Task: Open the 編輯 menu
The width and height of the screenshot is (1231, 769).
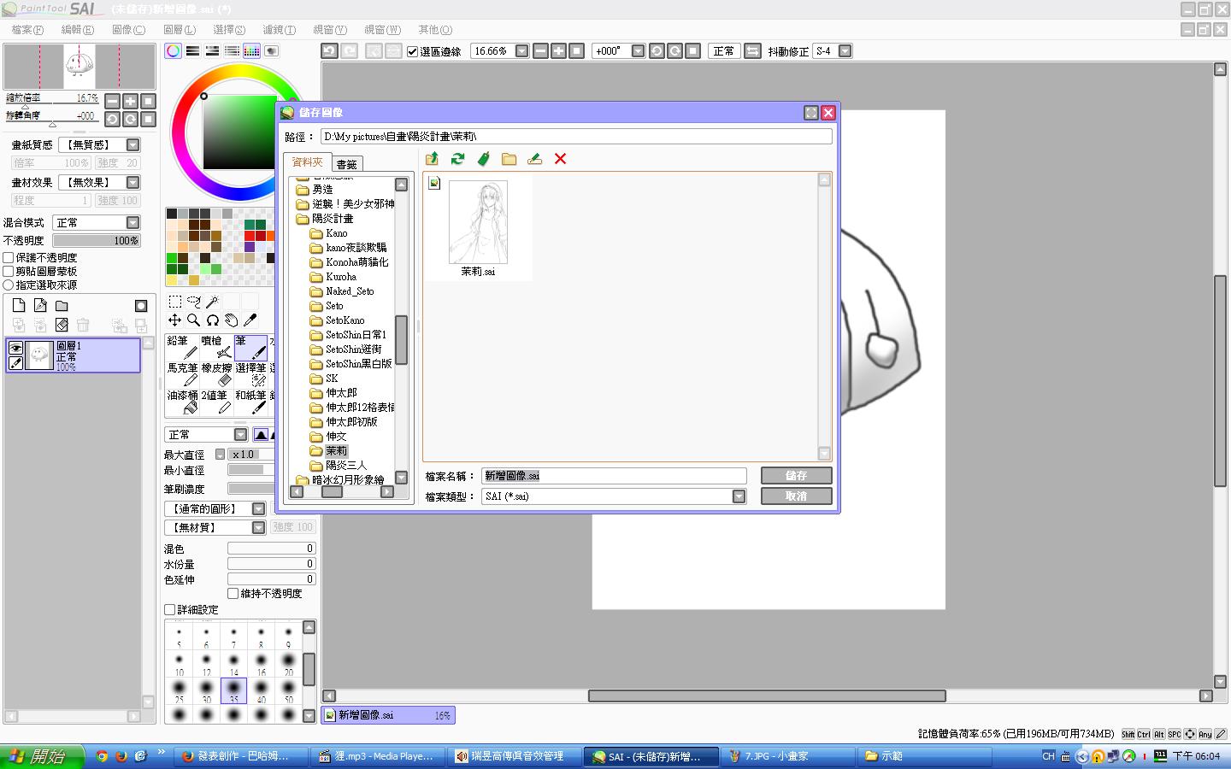Action: [78, 30]
